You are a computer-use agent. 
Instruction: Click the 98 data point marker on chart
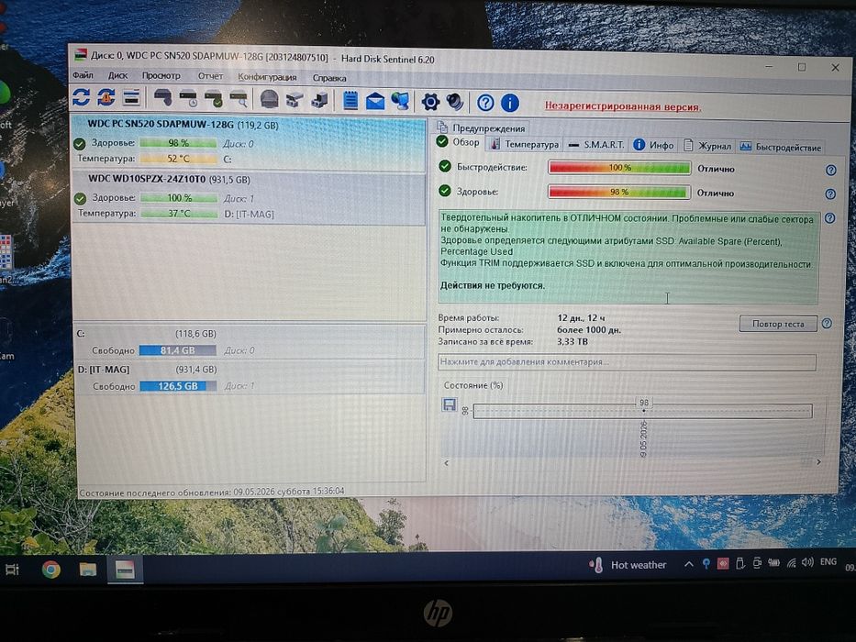point(644,410)
